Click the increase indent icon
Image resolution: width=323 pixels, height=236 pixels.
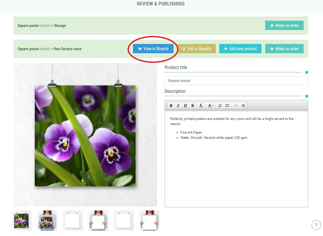click(243, 105)
